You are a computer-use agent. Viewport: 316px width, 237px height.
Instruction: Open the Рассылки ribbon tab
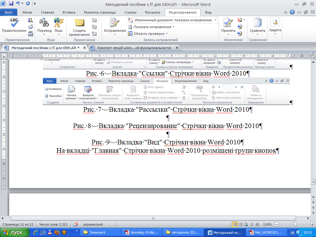tap(152, 12)
